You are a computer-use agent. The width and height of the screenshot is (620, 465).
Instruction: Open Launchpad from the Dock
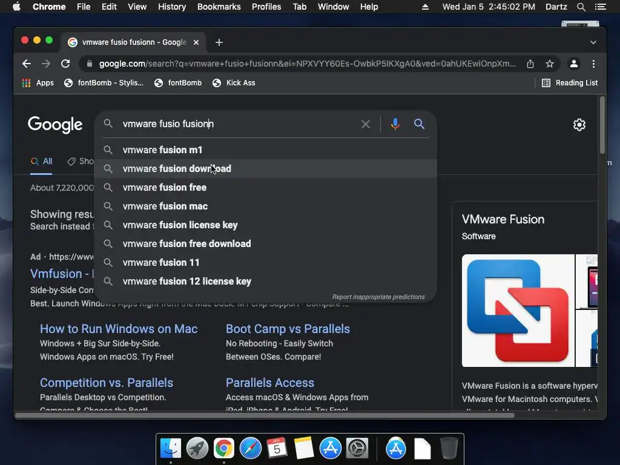tap(197, 449)
